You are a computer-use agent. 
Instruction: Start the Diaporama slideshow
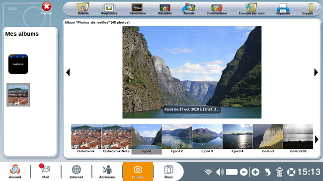coord(109,9)
